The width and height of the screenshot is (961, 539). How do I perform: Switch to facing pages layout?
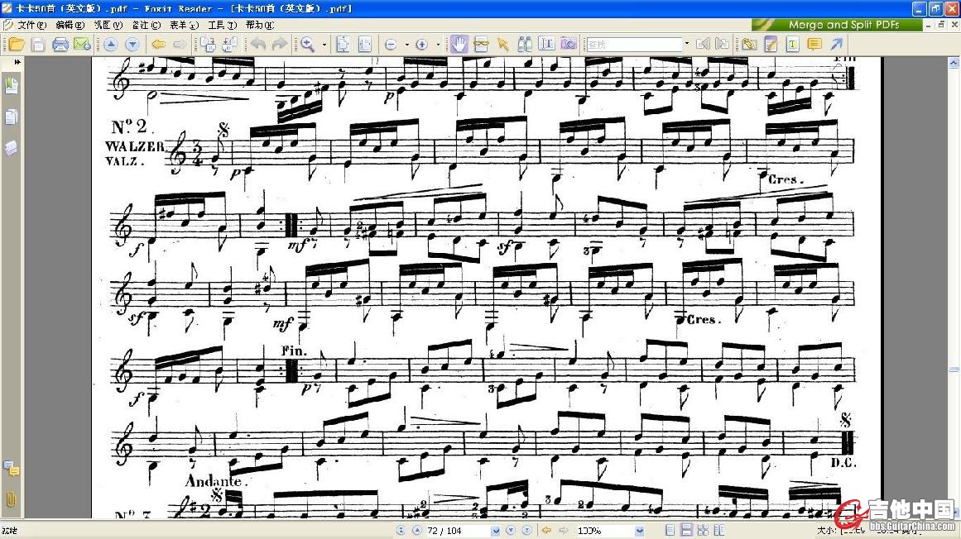pyautogui.click(x=719, y=531)
